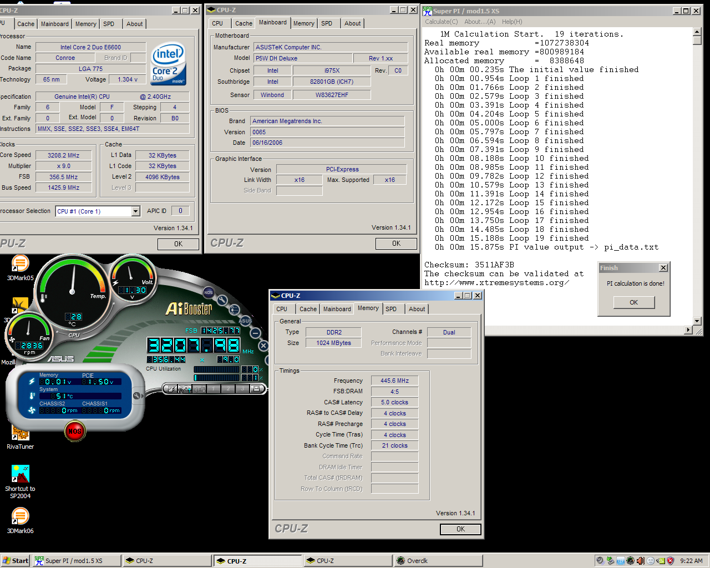Viewport: 710px width, 568px height.
Task: Click the wrench settings icon in AI Booster
Action: pyautogui.click(x=222, y=300)
